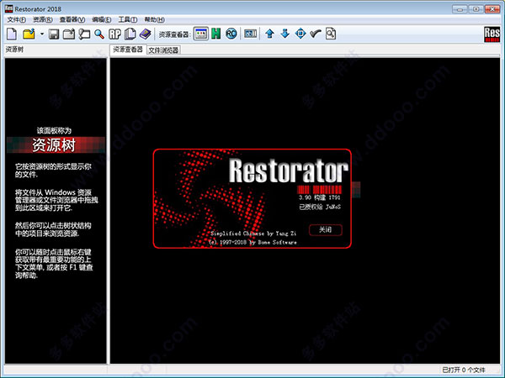Click the stacked pages copy icon
Image resolution: width=505 pixels, height=378 pixels.
130,34
